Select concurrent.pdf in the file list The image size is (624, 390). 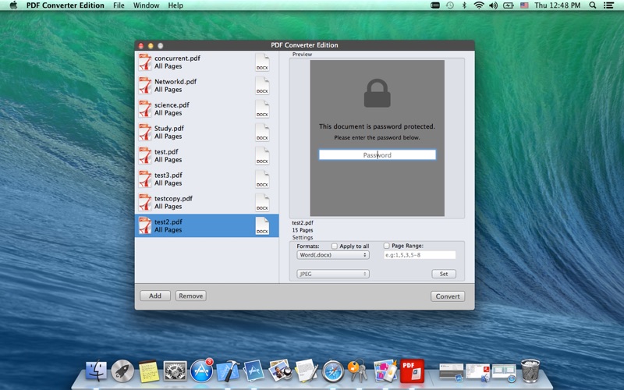pyautogui.click(x=207, y=62)
